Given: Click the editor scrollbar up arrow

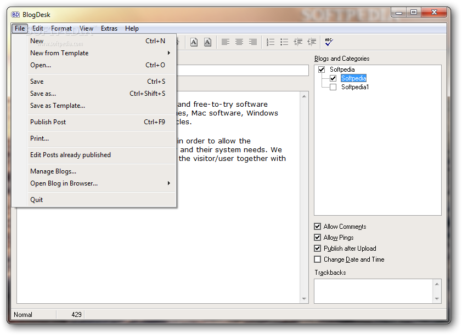Looking at the screenshot, I should pos(304,96).
